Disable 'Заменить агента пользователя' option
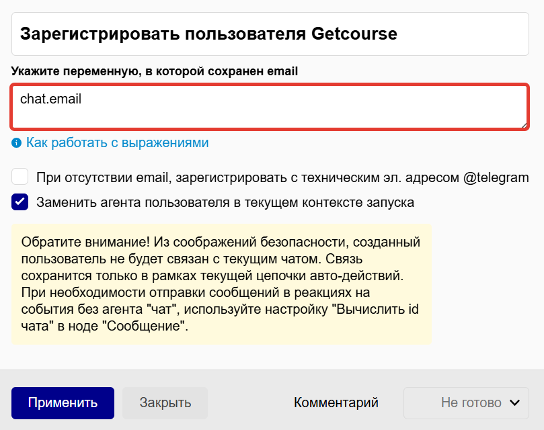 (20, 201)
